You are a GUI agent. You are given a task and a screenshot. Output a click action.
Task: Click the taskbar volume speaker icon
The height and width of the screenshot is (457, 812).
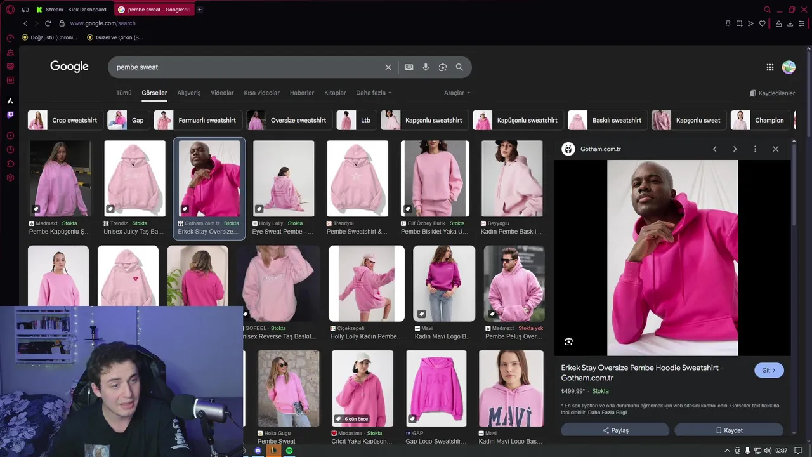768,451
